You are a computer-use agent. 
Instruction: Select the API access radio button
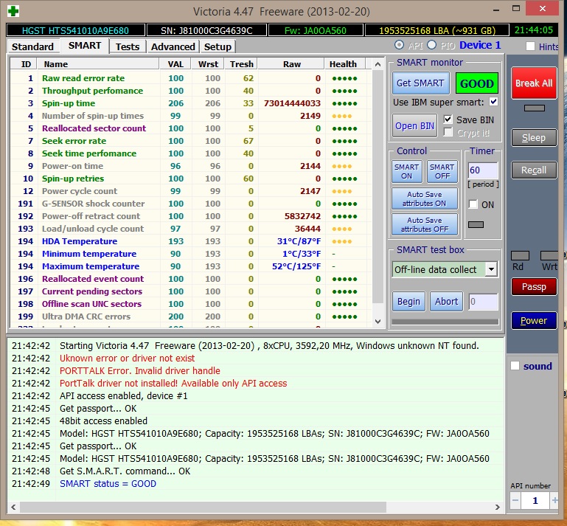(x=399, y=45)
